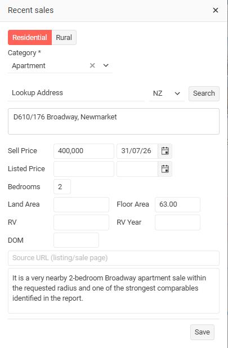The height and width of the screenshot is (348, 228).
Task: Select the Sell Price 400,000 field
Action: coord(84,151)
